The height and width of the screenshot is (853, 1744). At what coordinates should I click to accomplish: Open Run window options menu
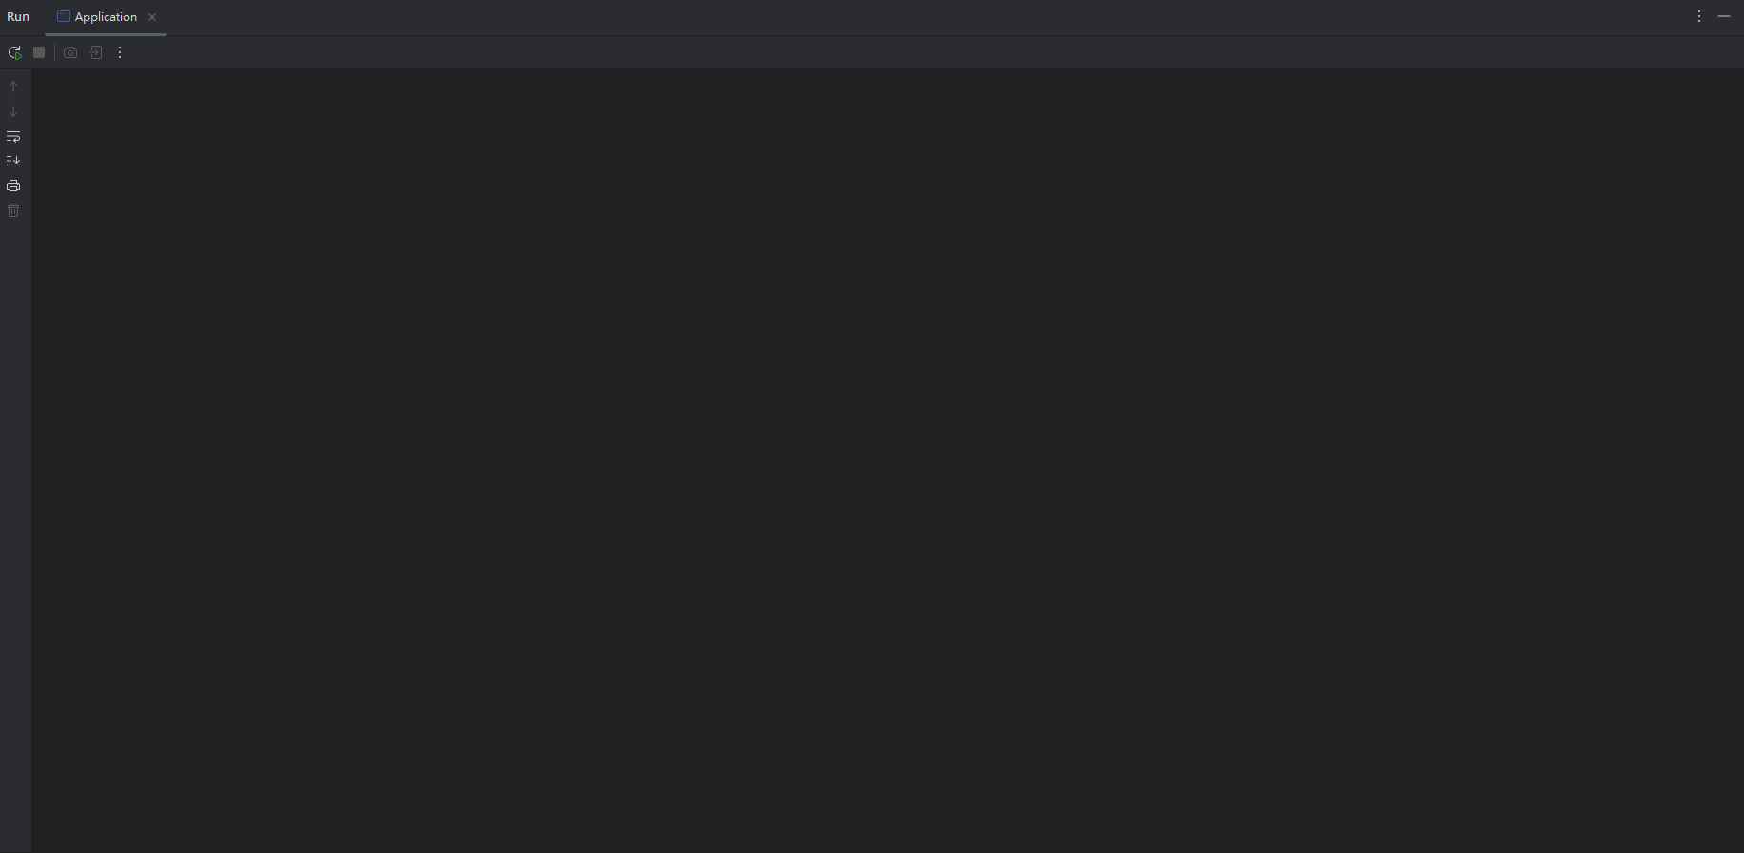(x=1699, y=16)
